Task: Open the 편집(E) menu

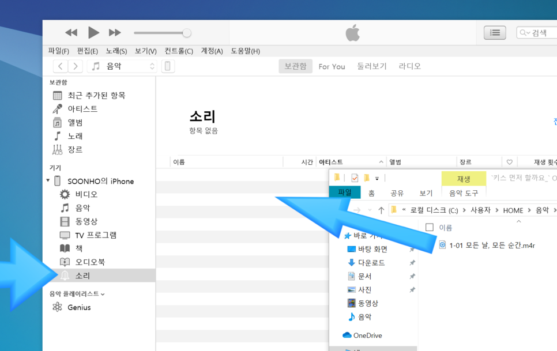Action: [x=88, y=51]
